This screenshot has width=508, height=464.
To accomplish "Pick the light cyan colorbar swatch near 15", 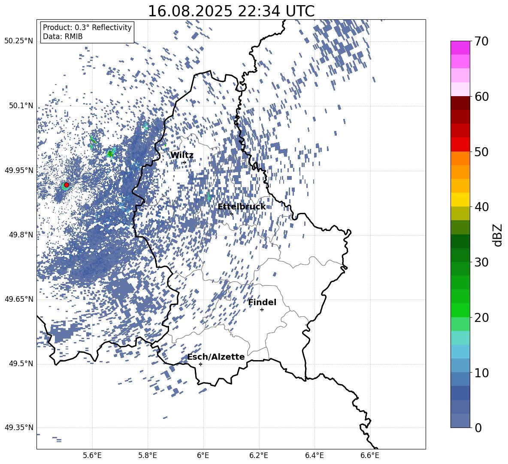I will pyautogui.click(x=460, y=338).
